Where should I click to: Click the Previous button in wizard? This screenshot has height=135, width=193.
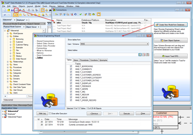tap(94, 113)
